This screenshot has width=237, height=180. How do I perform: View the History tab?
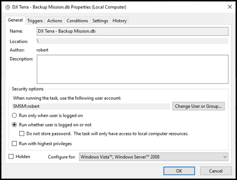[119, 21]
